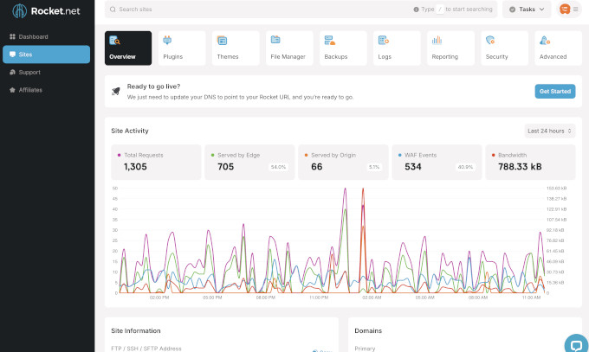Open the Reporting tab
This screenshot has width=589, height=352.
450,48
